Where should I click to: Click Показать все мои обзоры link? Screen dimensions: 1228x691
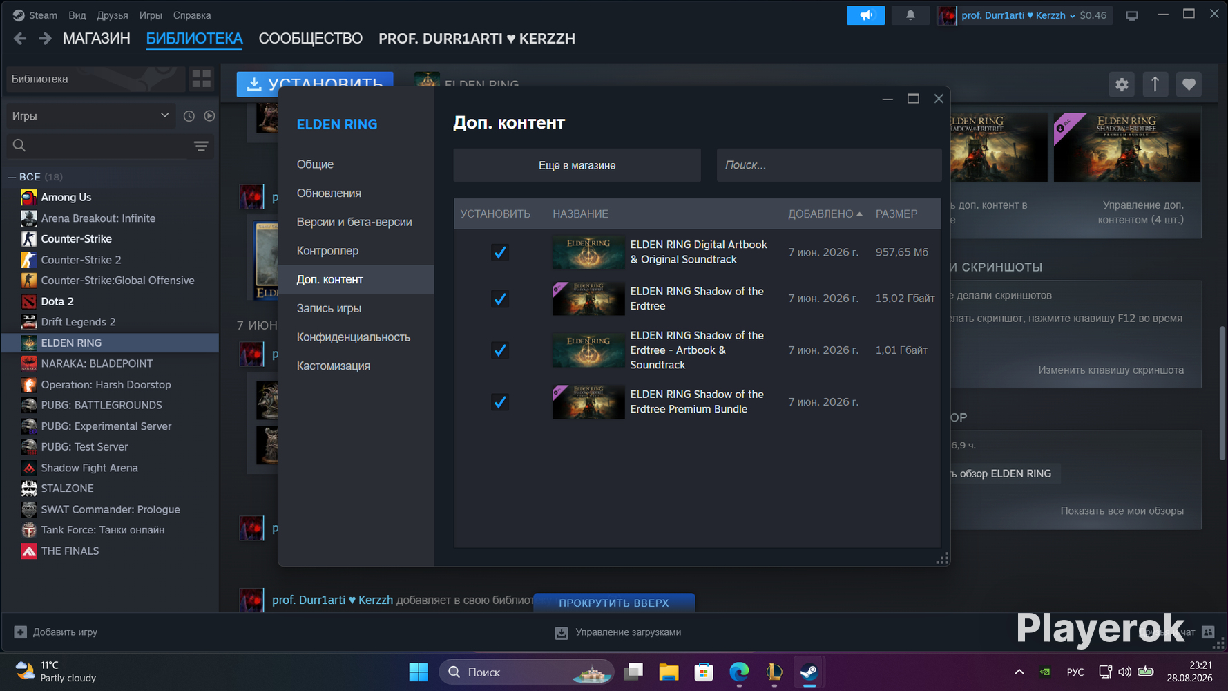point(1122,511)
